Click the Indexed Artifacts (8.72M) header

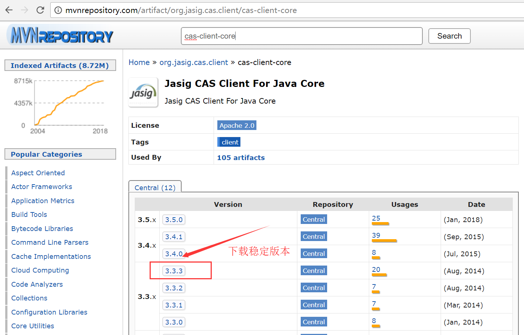[60, 65]
